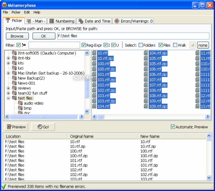This screenshot has height=191, width=215.
Task: Click folder icon beside team32 fun stuff
Action: [14, 93]
